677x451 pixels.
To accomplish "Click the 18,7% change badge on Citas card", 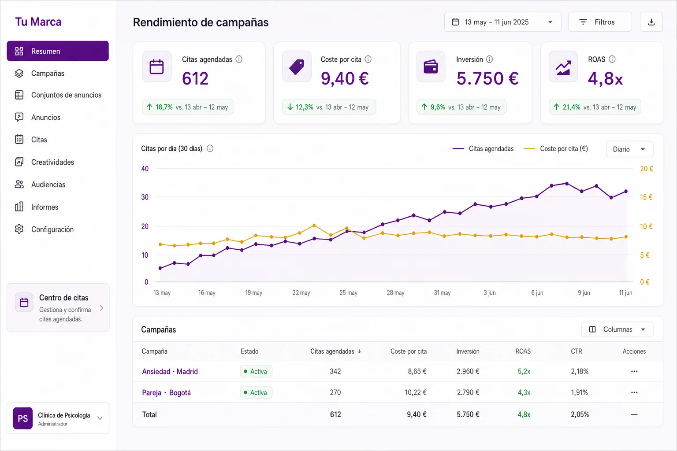I will point(187,107).
